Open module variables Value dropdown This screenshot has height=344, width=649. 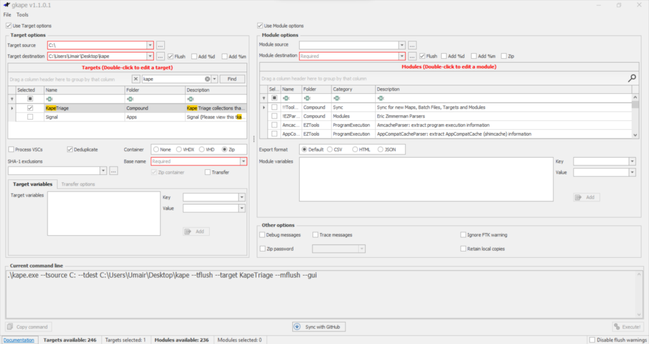click(x=632, y=172)
